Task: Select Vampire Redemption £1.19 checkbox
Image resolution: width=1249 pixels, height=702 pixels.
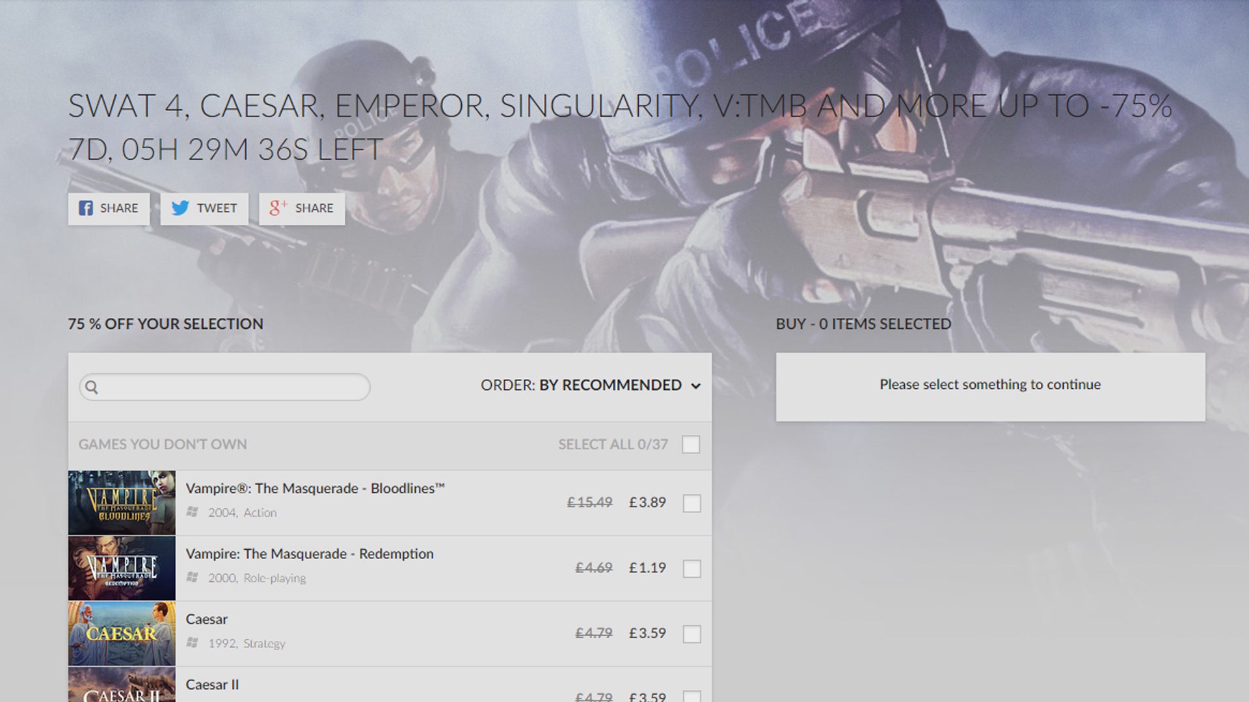Action: pyautogui.click(x=692, y=569)
